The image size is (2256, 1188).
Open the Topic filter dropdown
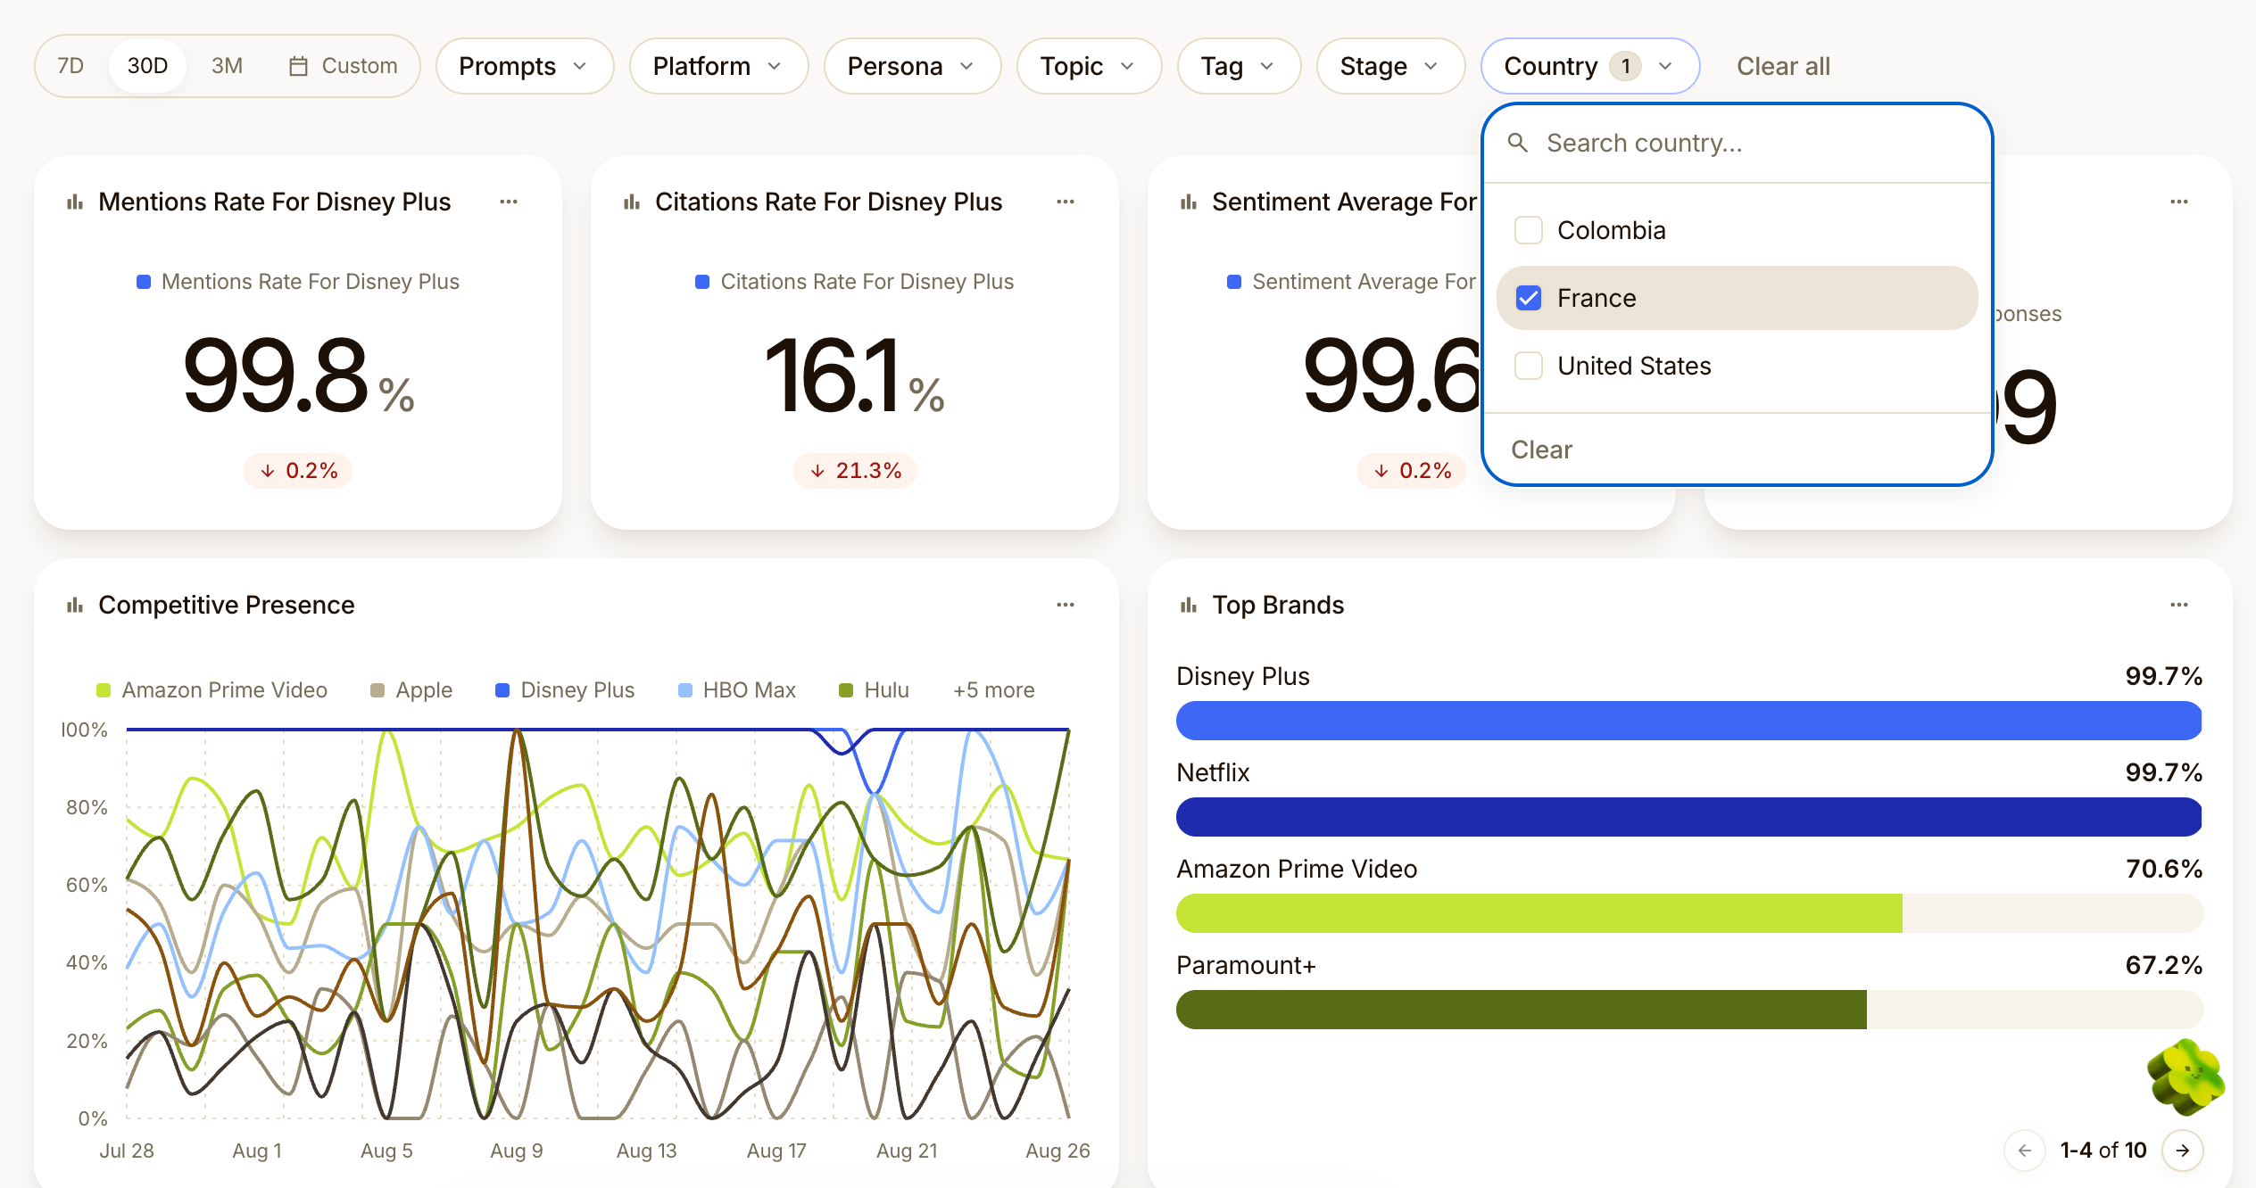tap(1089, 66)
